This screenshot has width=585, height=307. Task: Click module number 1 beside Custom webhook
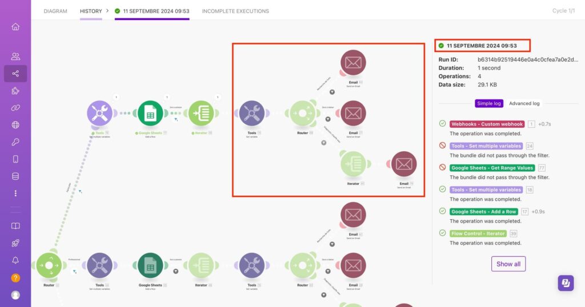point(531,124)
